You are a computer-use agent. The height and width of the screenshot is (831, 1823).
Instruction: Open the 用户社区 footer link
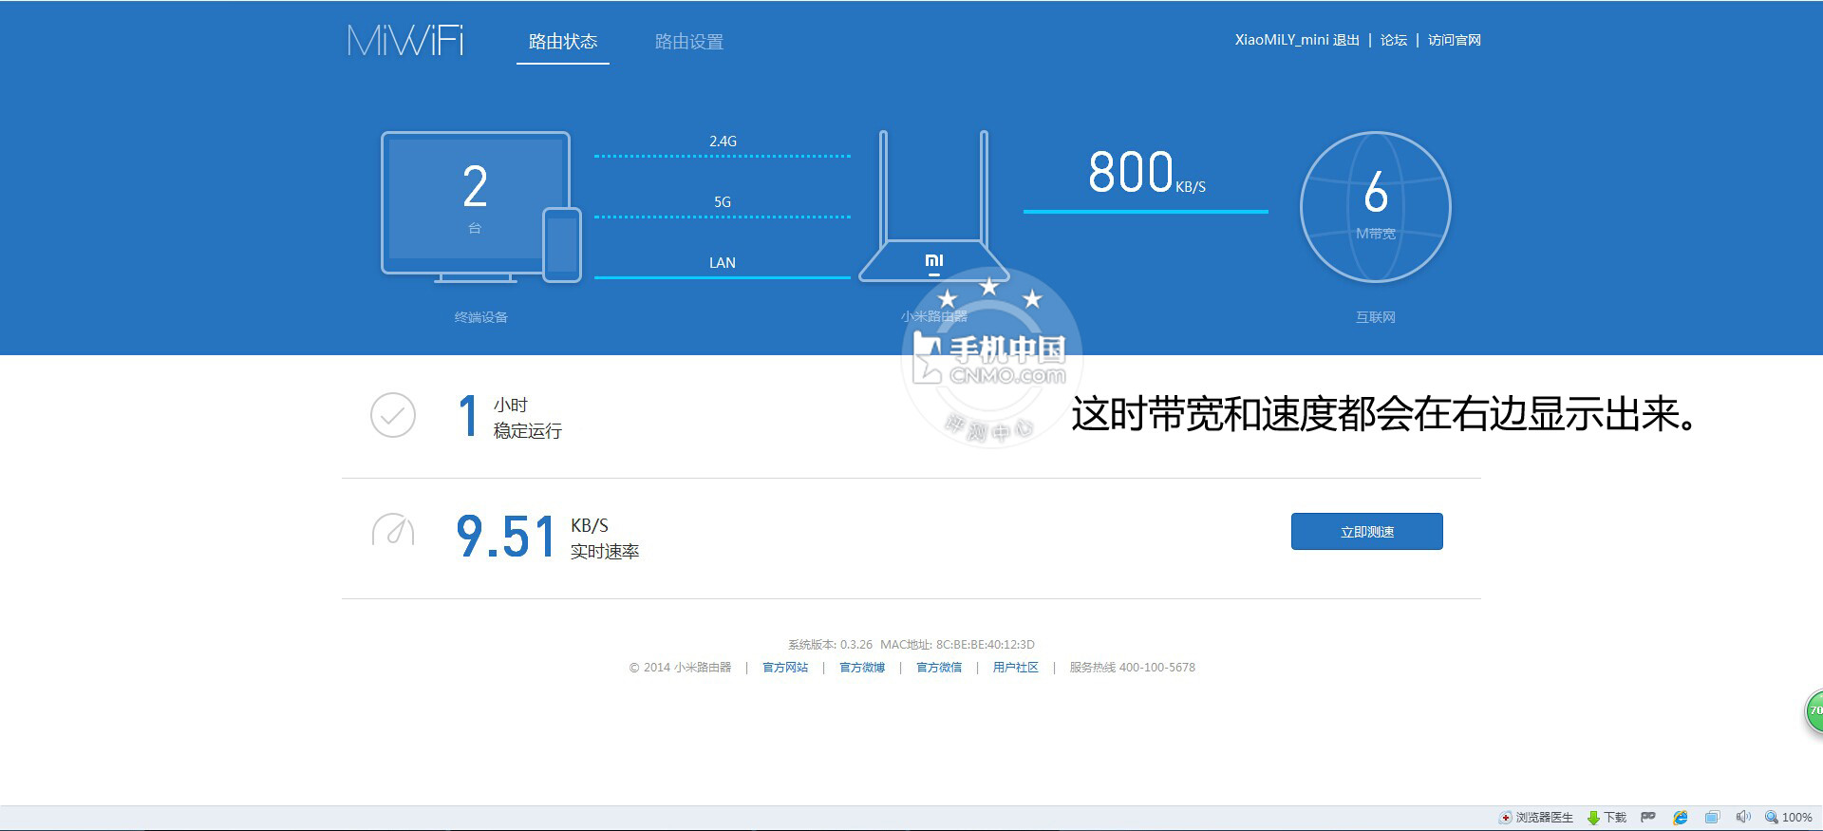[x=1016, y=668]
